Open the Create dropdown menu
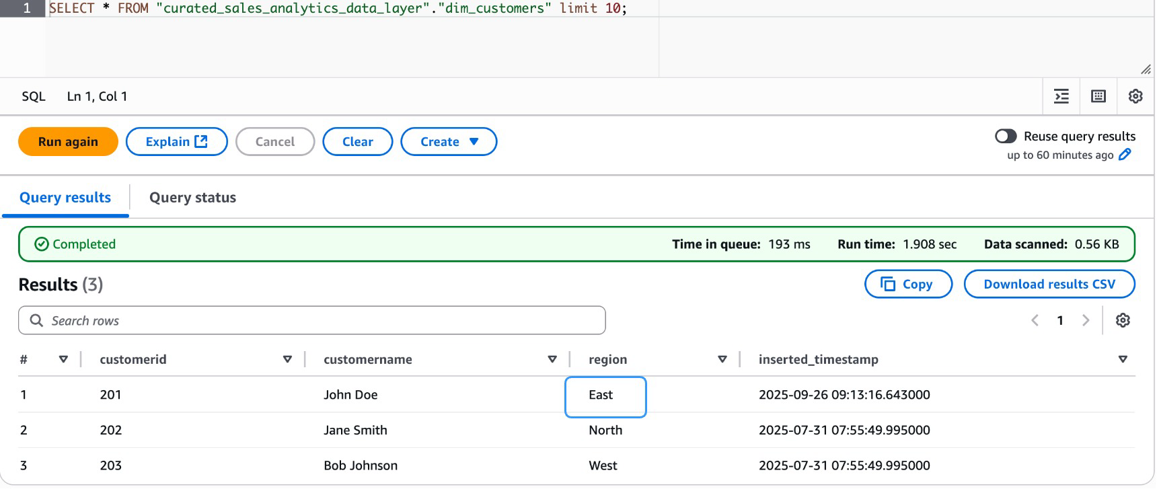 tap(448, 142)
